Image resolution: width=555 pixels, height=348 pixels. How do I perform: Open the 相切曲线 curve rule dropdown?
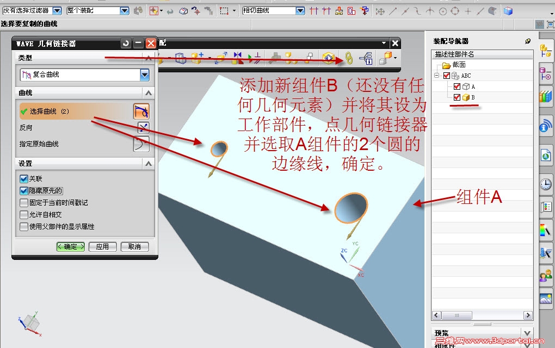tap(300, 11)
